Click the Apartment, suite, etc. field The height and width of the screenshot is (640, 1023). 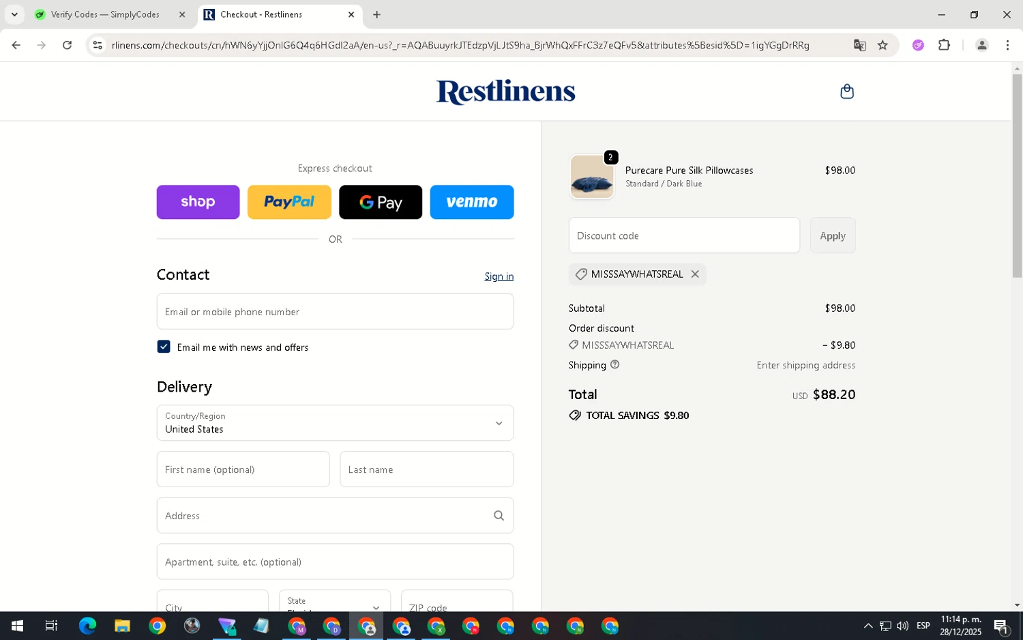335,562
